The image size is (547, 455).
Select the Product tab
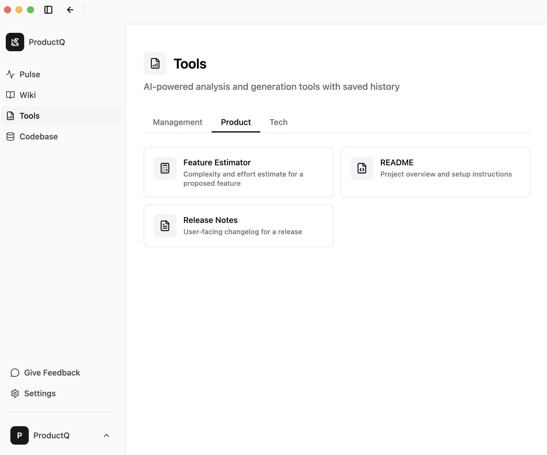pyautogui.click(x=236, y=122)
